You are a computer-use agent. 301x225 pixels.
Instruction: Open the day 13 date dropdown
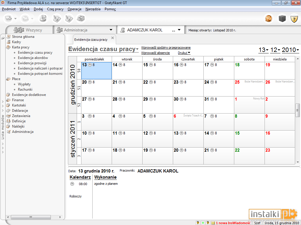(263, 50)
